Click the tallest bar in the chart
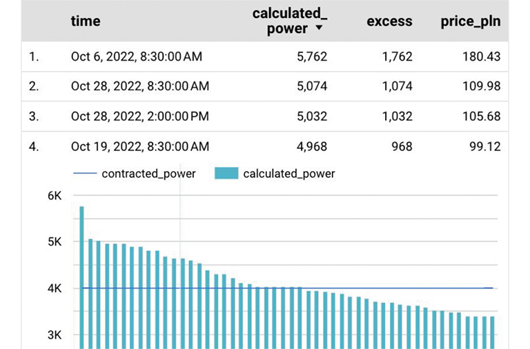This screenshot has width=530, height=349. point(81,276)
